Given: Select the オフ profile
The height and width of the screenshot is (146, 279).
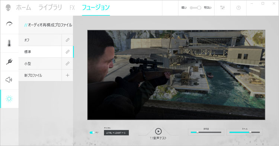Looking at the screenshot, I should [40, 40].
